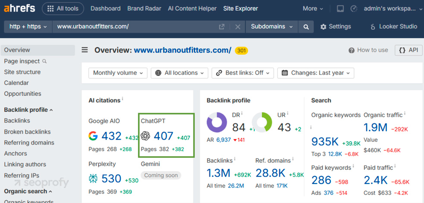This screenshot has height=203, width=424.
Task: Open Best links: Off dropdown
Action: pos(243,73)
